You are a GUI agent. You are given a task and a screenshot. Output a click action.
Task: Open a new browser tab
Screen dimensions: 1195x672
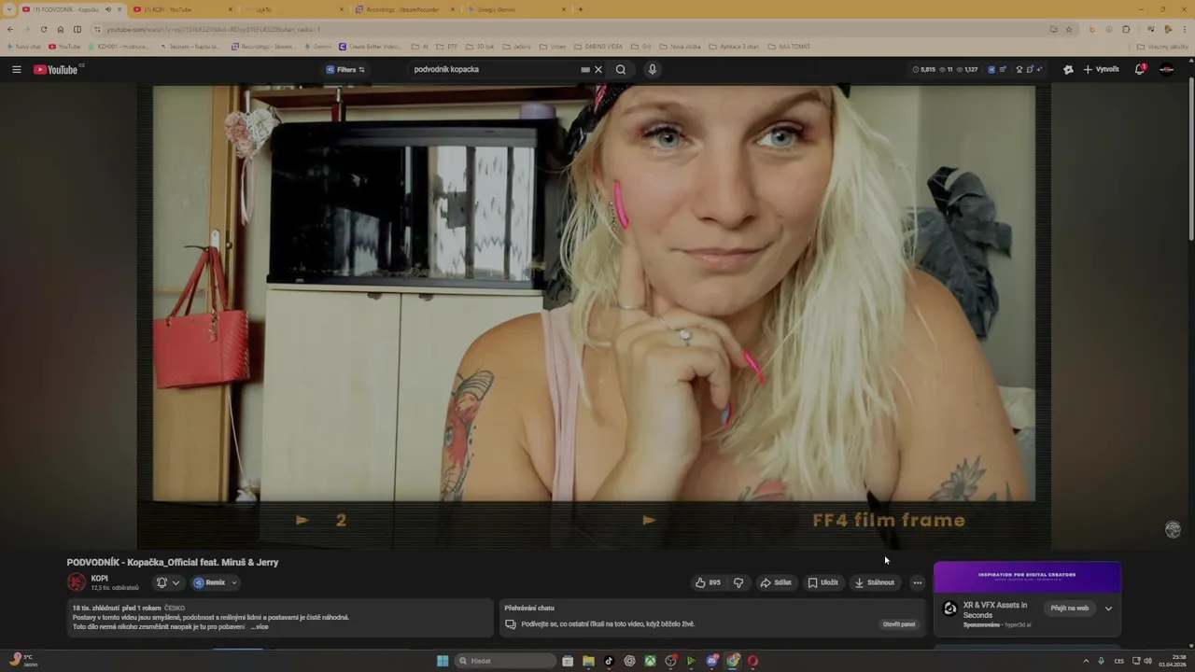[x=581, y=9]
